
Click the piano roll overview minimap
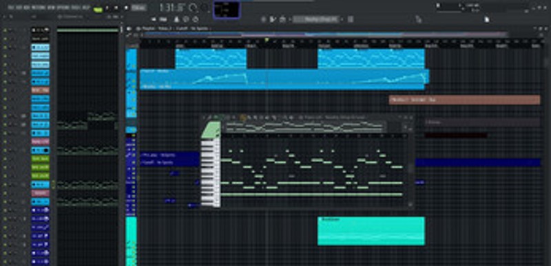[306, 127]
